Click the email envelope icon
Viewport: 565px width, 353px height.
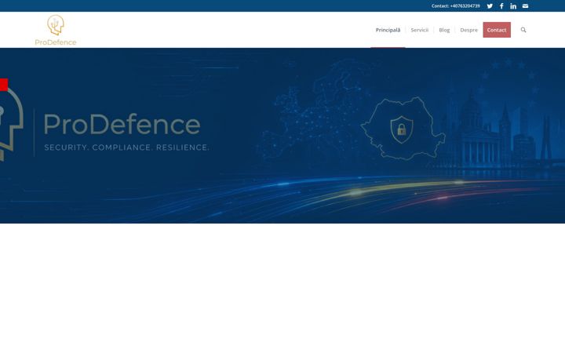tap(525, 6)
